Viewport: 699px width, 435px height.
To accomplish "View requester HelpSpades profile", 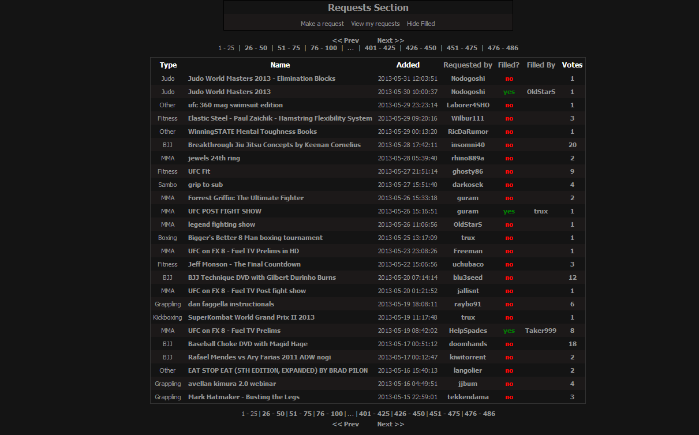I will pyautogui.click(x=468, y=331).
